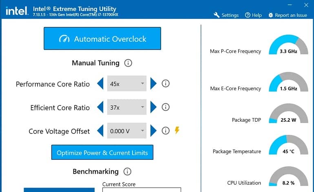The height and width of the screenshot is (192, 314).
Task: Click the Core Voltage Offset label
Action: (x=59, y=131)
